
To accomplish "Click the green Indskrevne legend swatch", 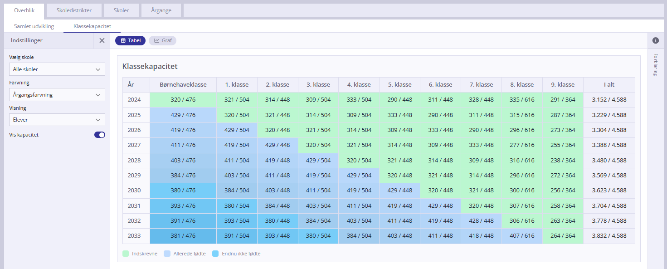I will (x=126, y=254).
